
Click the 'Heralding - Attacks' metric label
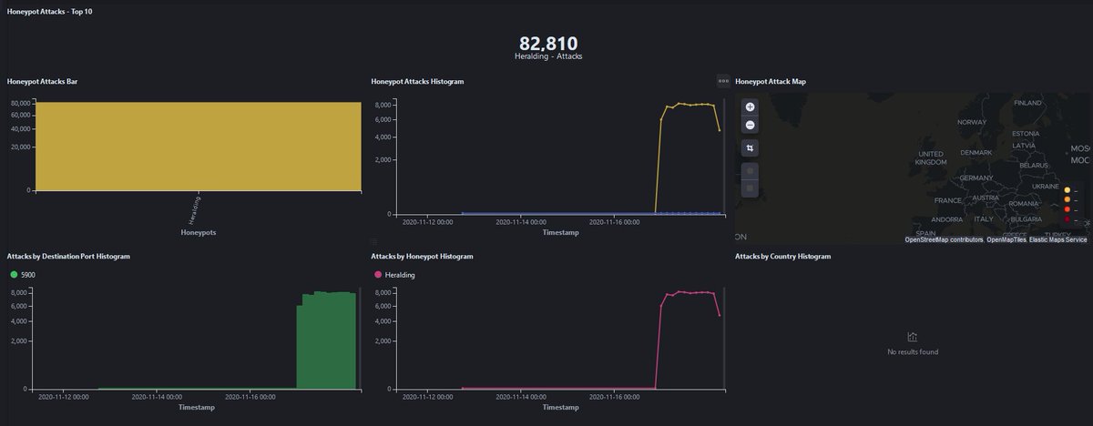(x=548, y=56)
